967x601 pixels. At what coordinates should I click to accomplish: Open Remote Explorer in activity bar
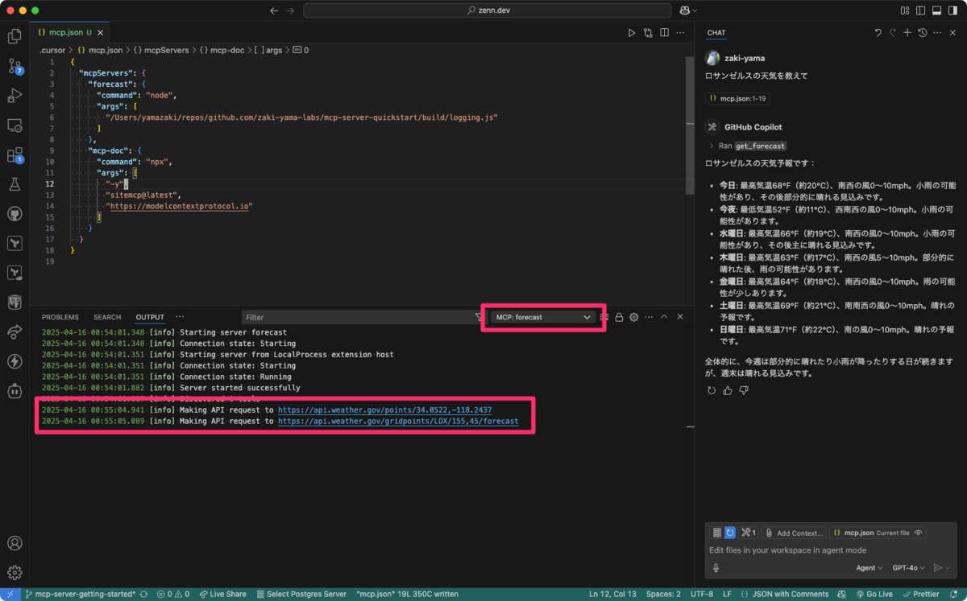click(15, 126)
